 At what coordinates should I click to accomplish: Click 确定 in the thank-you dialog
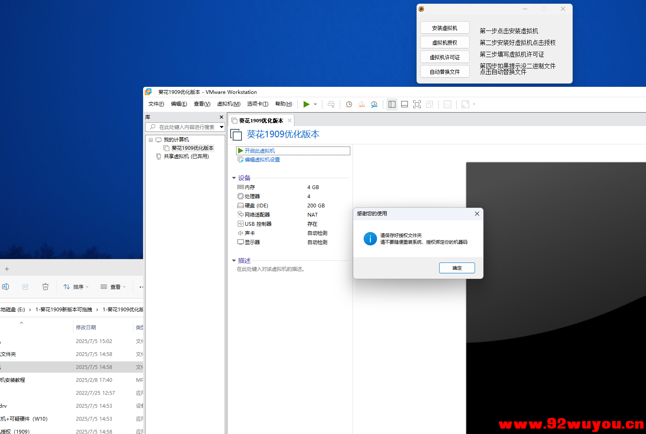click(x=457, y=267)
